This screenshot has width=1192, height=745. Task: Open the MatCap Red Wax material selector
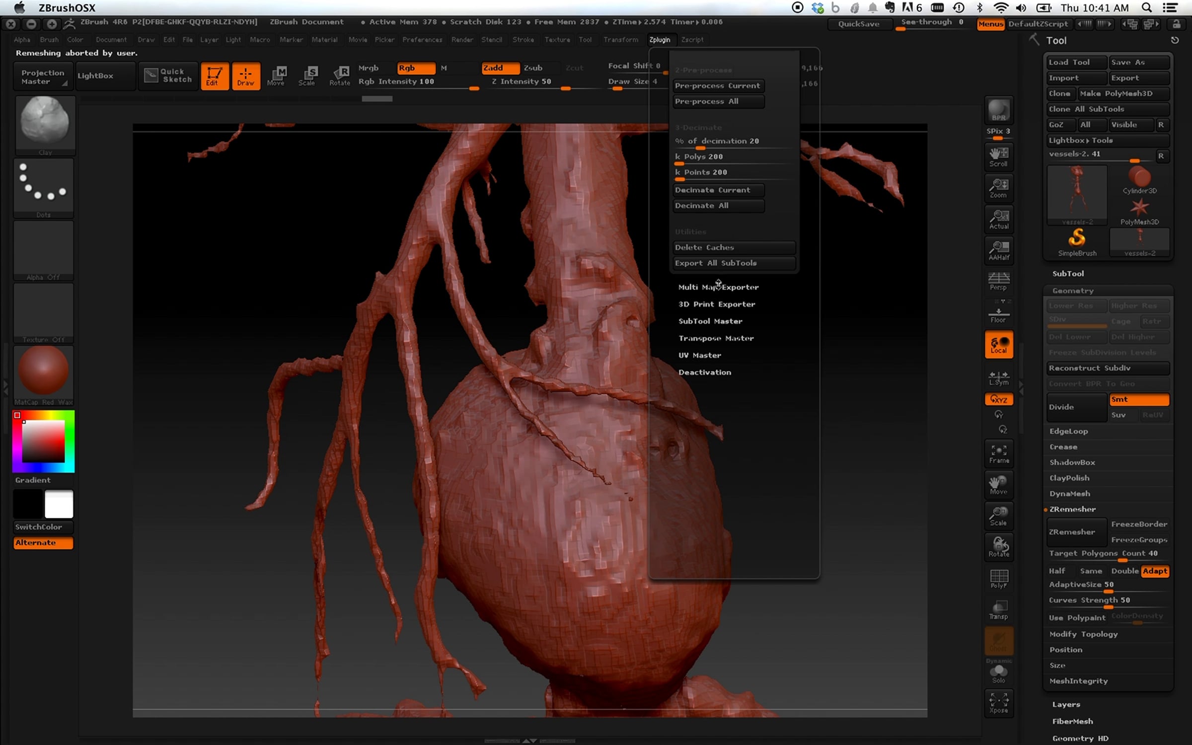(x=44, y=375)
